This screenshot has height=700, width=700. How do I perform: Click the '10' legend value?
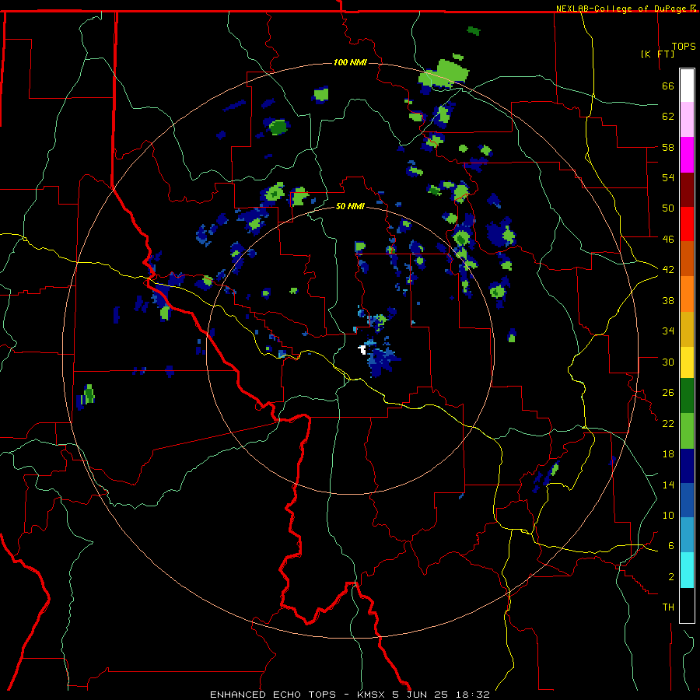668,515
